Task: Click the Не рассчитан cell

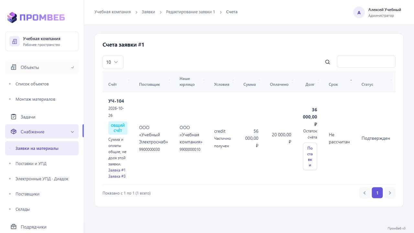Action: [339, 138]
